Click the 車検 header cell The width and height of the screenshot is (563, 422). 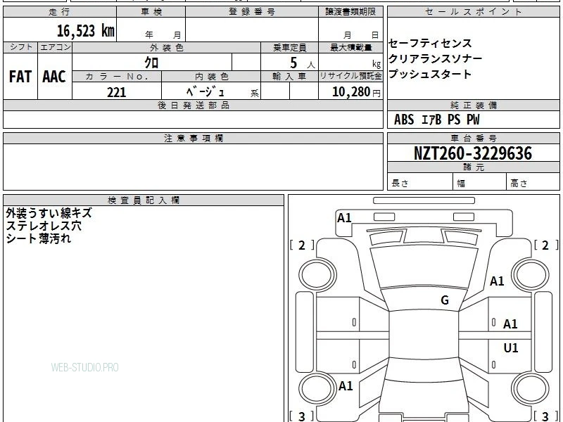click(x=151, y=12)
